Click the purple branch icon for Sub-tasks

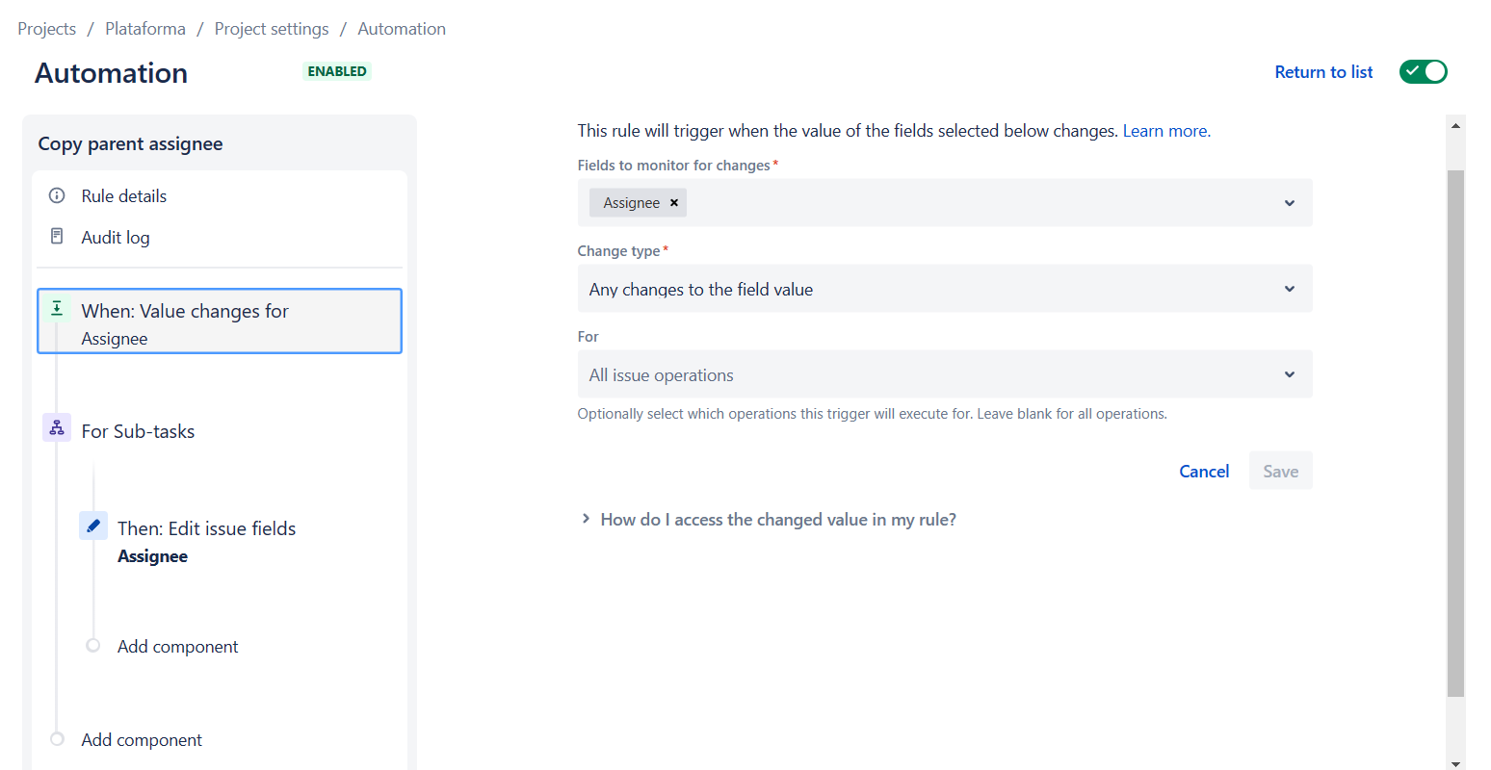(57, 427)
